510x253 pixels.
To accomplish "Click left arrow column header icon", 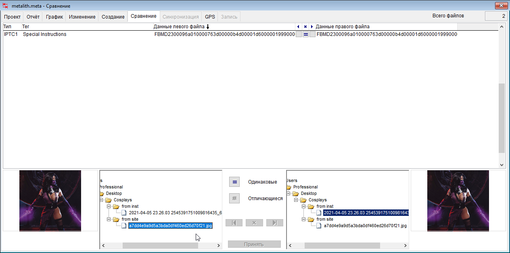I will click(298, 27).
